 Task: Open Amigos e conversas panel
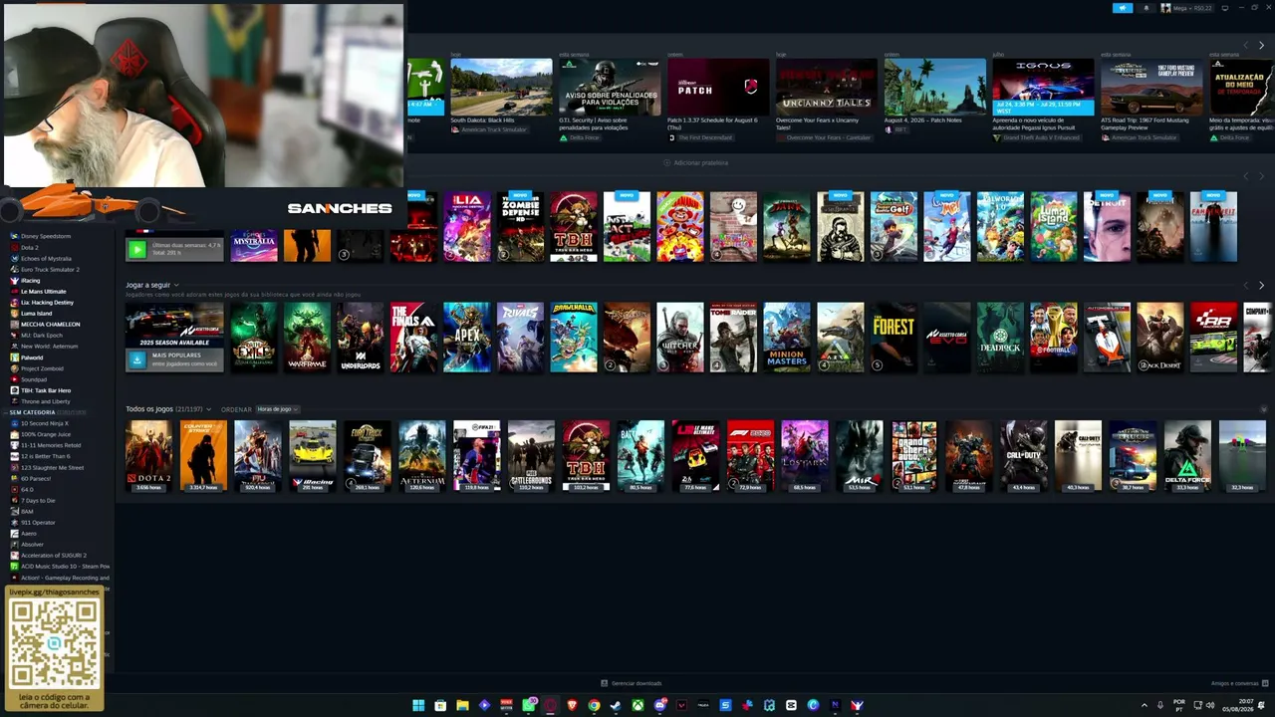(x=1235, y=683)
